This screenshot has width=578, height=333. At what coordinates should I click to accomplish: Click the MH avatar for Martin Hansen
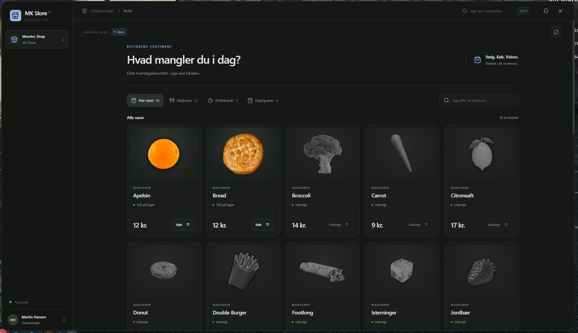click(x=13, y=320)
